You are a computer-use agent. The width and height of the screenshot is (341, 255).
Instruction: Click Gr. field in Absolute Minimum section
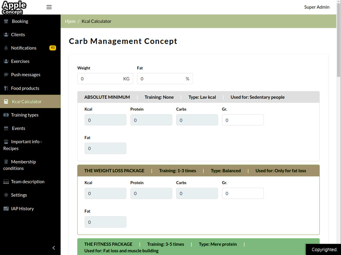coord(243,120)
